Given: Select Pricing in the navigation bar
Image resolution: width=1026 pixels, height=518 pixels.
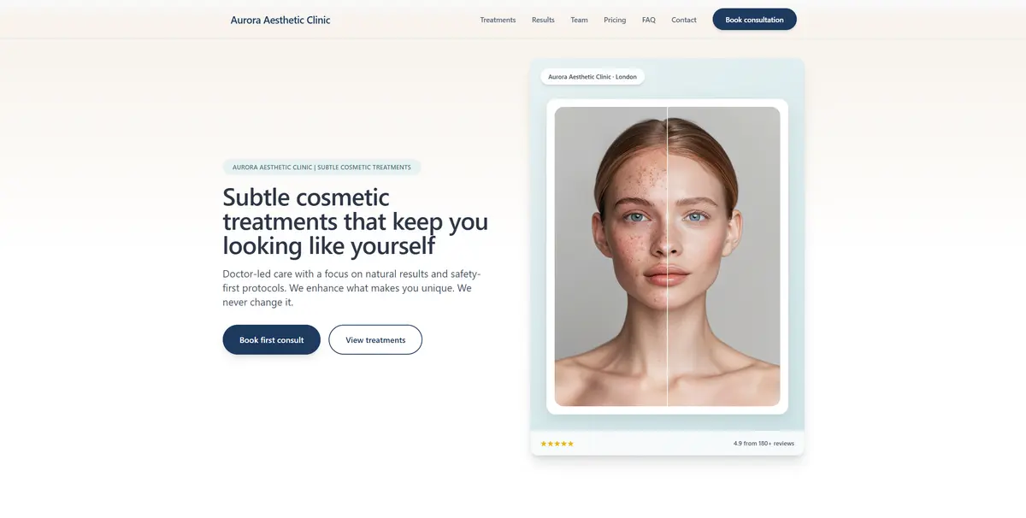Looking at the screenshot, I should (615, 20).
